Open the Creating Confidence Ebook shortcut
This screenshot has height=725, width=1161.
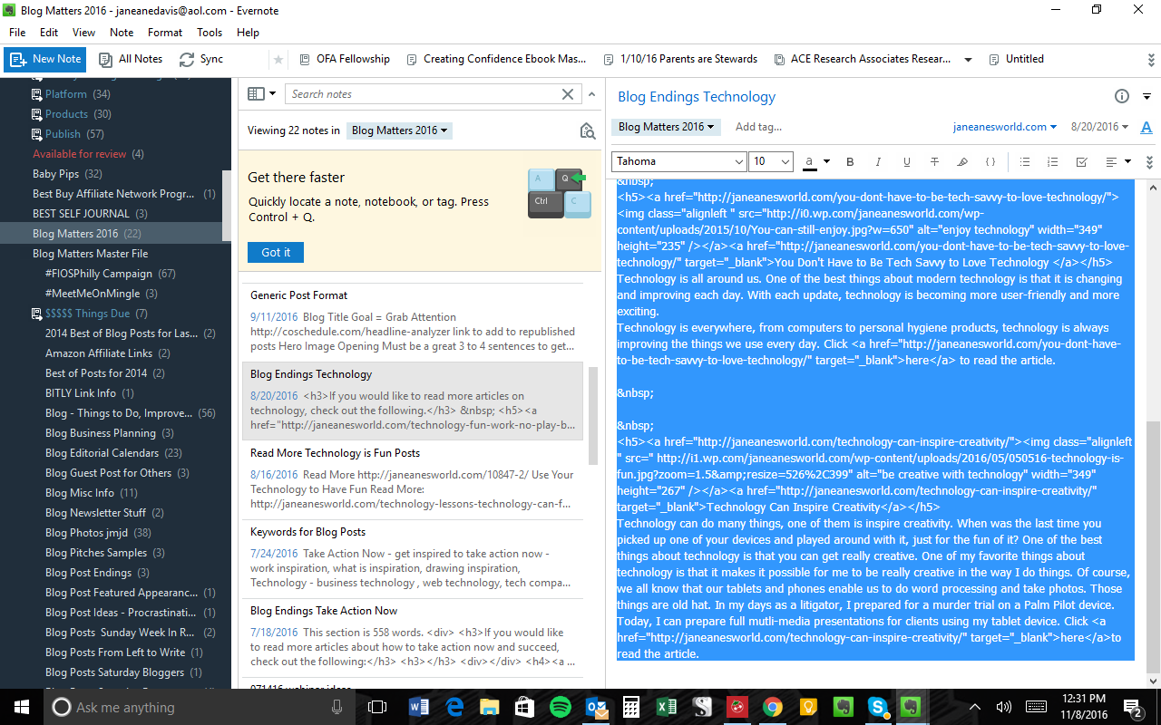click(x=496, y=60)
